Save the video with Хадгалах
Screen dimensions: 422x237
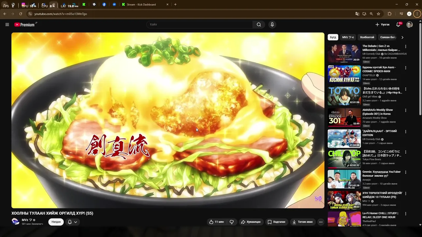pos(277,222)
